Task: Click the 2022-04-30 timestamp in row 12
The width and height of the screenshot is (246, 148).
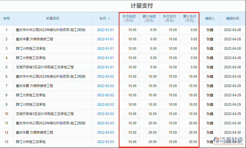Action: coord(232,132)
